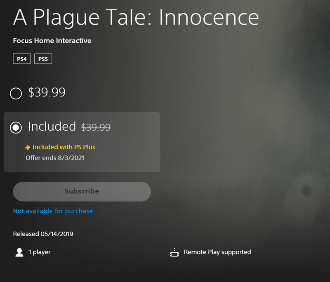Screen dimensions: 330x282
Task: Click the PS5 platform badge
Action: click(x=43, y=59)
